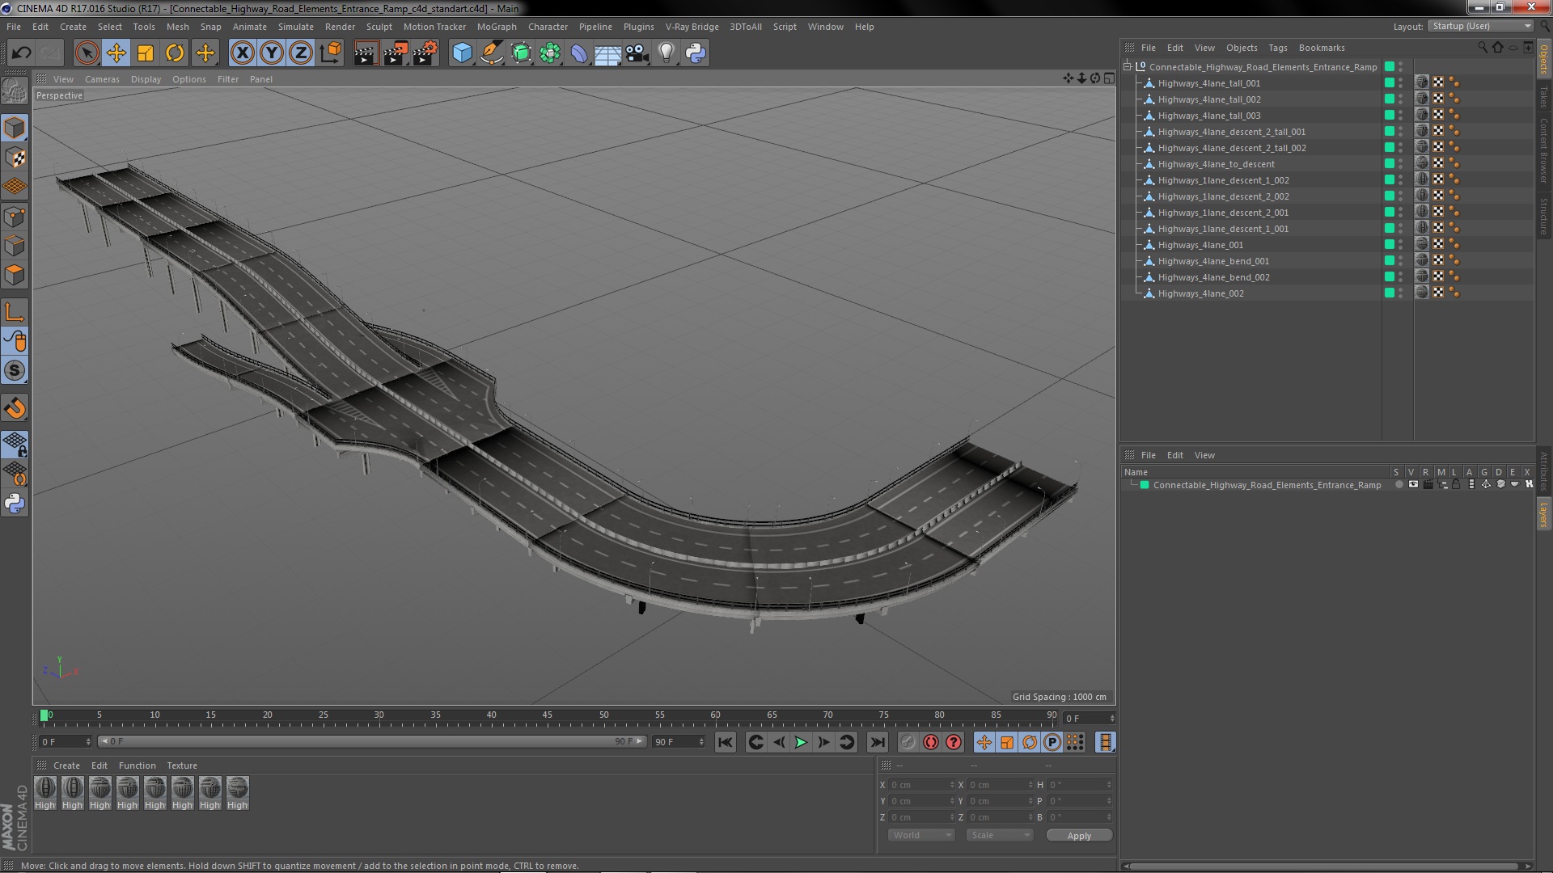1553x873 pixels.
Task: Click the Camera object icon
Action: (x=637, y=53)
